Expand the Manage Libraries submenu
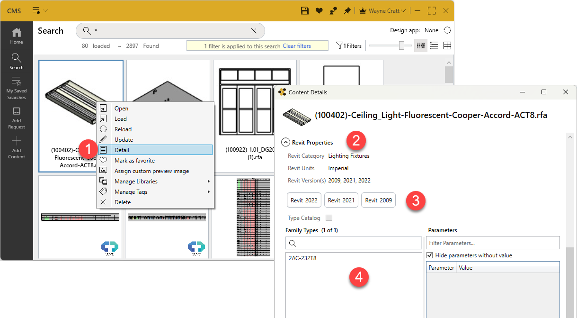 [156, 182]
